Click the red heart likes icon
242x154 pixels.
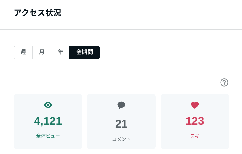click(195, 105)
